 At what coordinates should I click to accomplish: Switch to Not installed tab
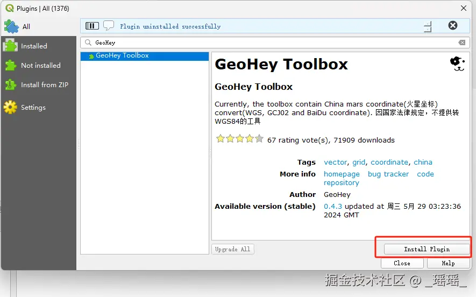coord(39,65)
